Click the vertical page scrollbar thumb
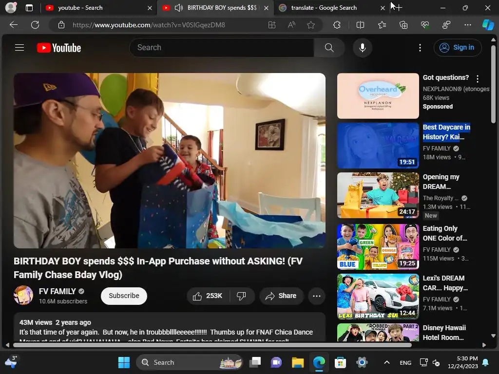499x374 pixels. (493, 84)
